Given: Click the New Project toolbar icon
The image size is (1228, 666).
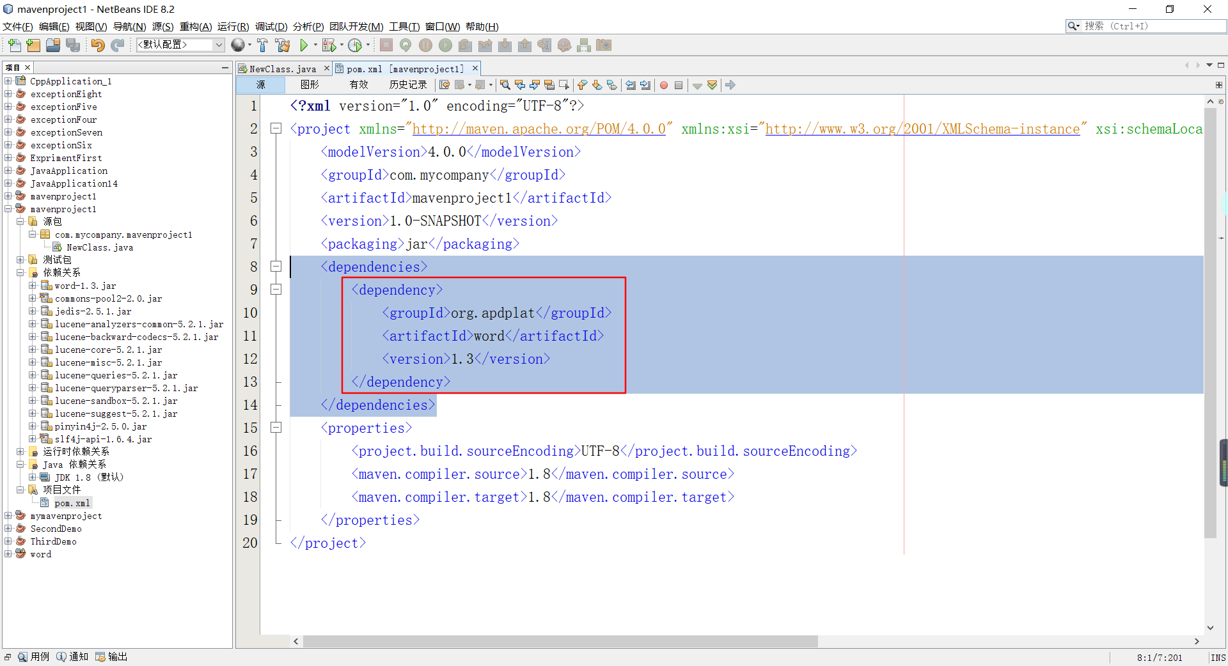Looking at the screenshot, I should pyautogui.click(x=33, y=45).
